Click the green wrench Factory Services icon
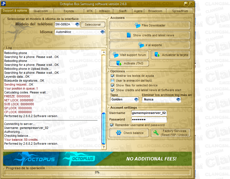This screenshot has height=179, width=230. (x=156, y=133)
